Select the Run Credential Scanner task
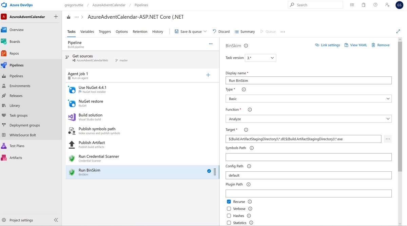Viewport: 407px width, 226px height. tap(142, 158)
